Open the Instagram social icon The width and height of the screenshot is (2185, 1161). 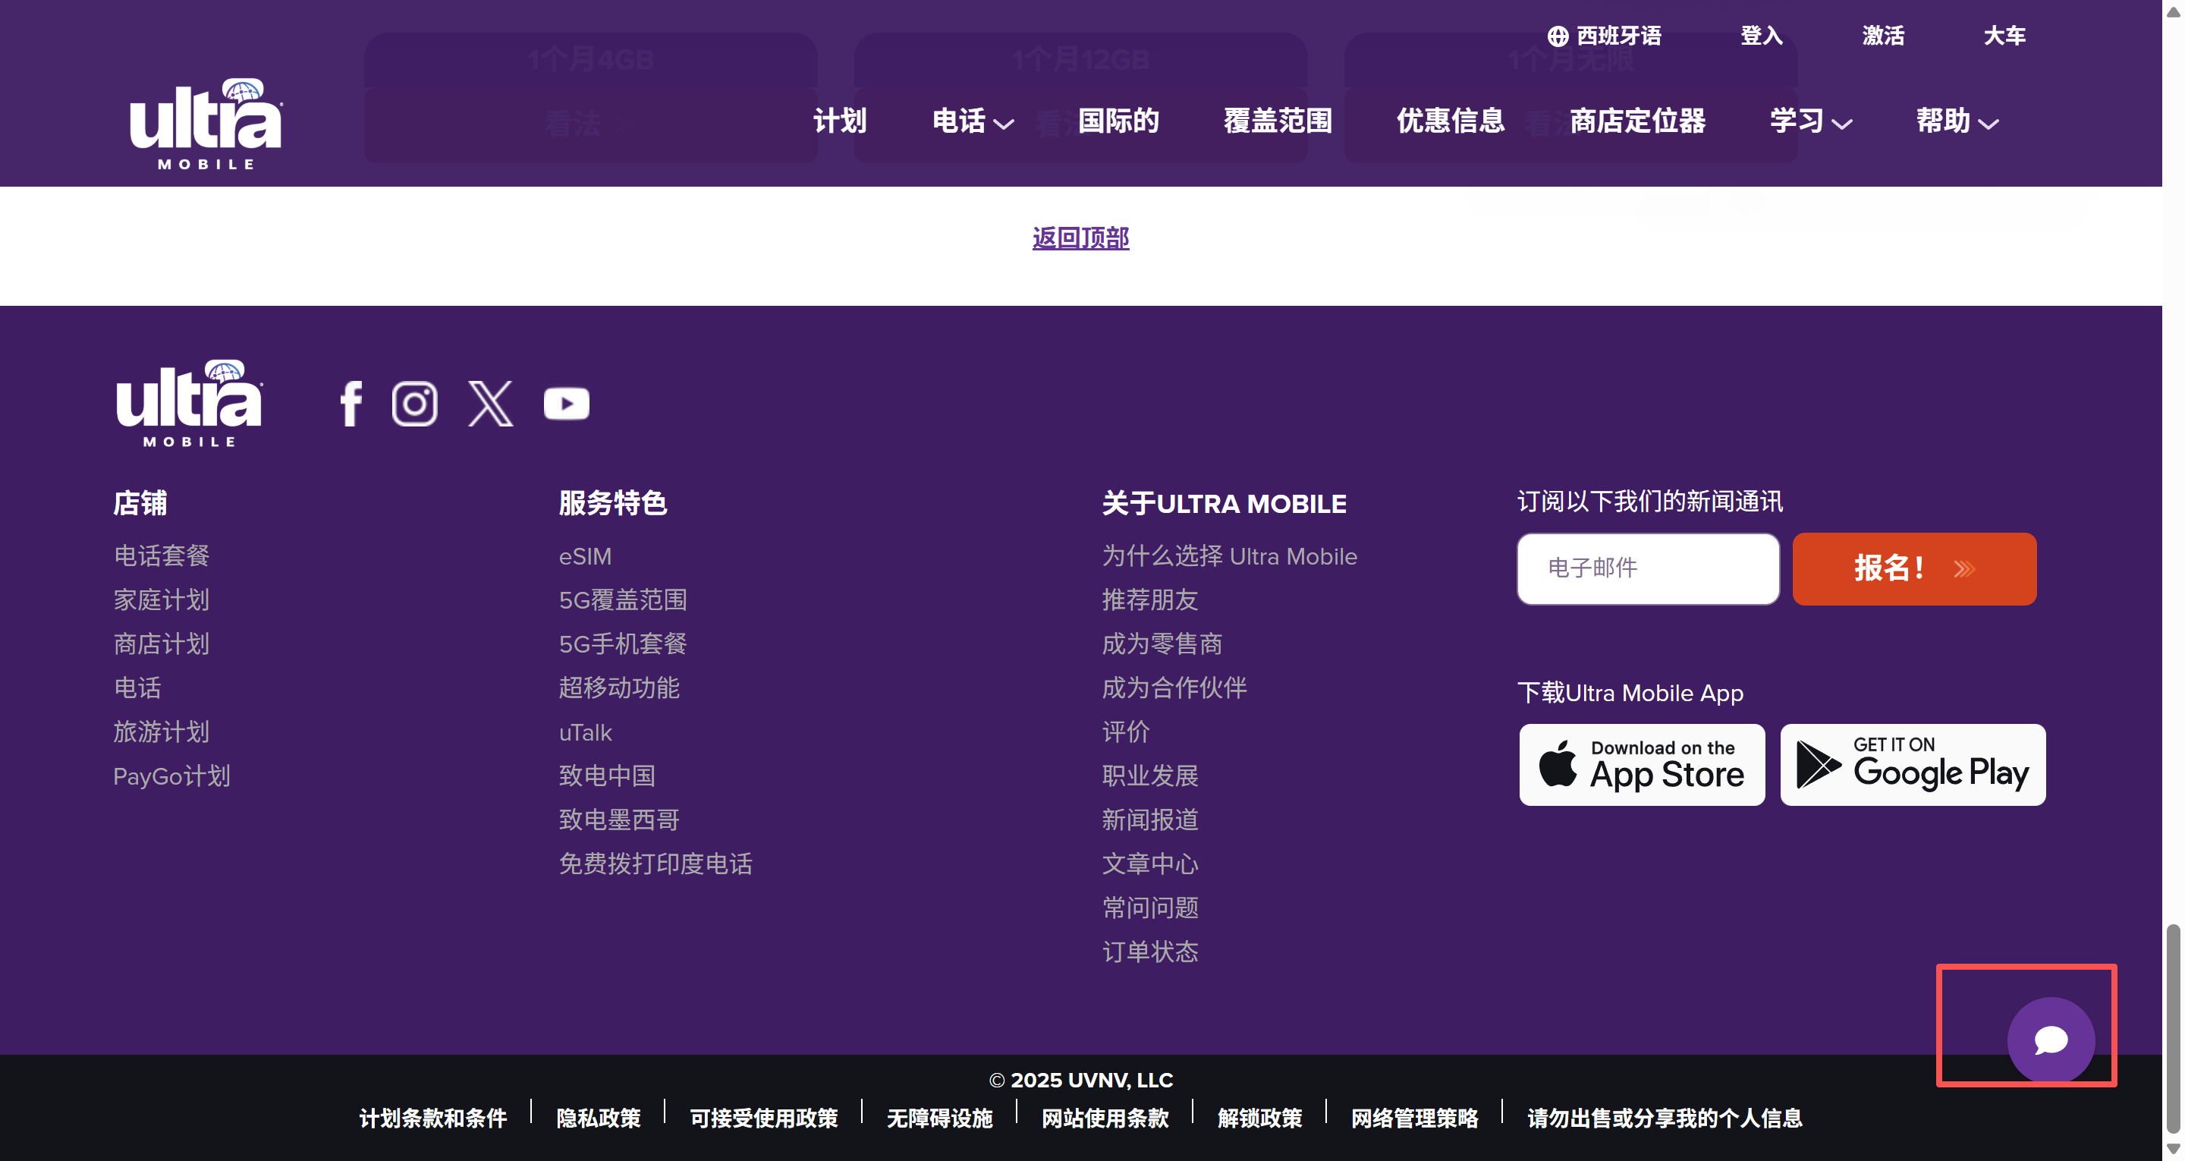[415, 404]
